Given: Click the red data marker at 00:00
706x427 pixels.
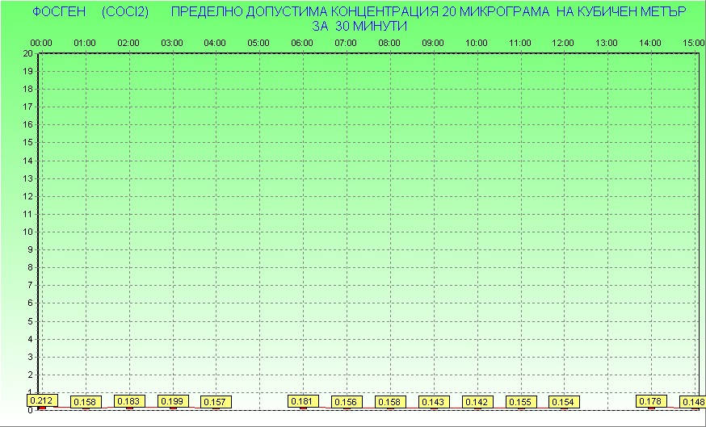Looking at the screenshot, I should (x=42, y=408).
